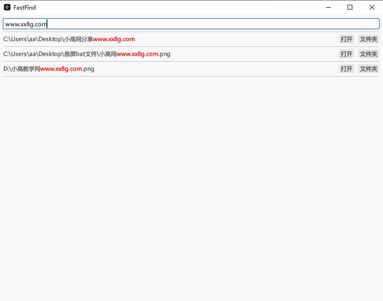
Task: Maximize the FastFind window
Action: tap(350, 7)
